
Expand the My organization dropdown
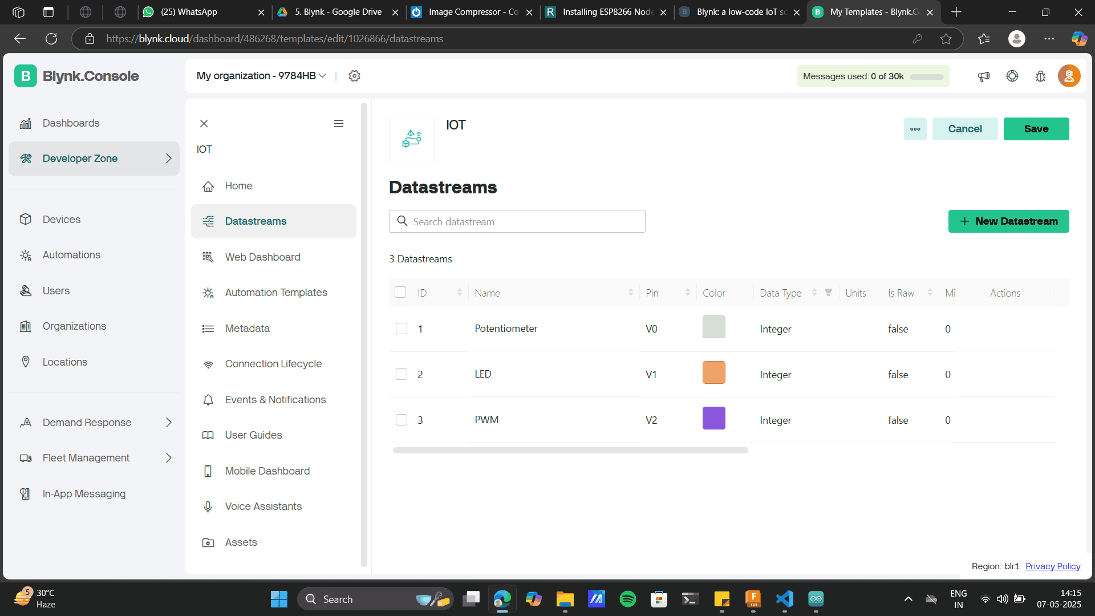point(261,76)
